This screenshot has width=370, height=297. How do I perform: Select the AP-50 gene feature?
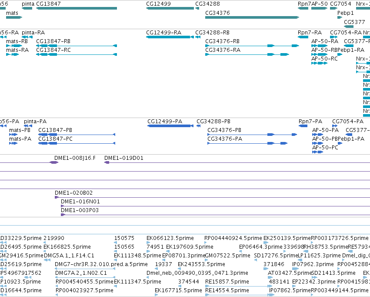(319, 8)
